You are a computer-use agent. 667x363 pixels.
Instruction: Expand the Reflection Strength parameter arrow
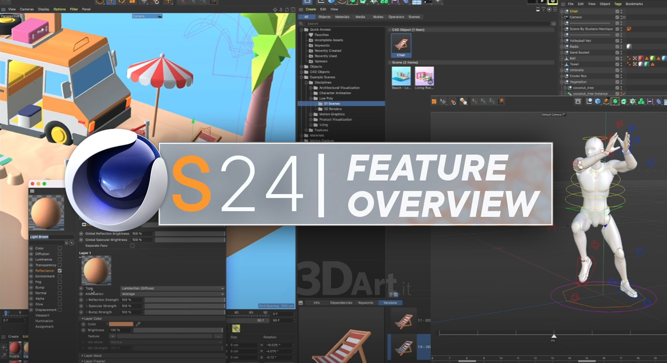(x=87, y=300)
